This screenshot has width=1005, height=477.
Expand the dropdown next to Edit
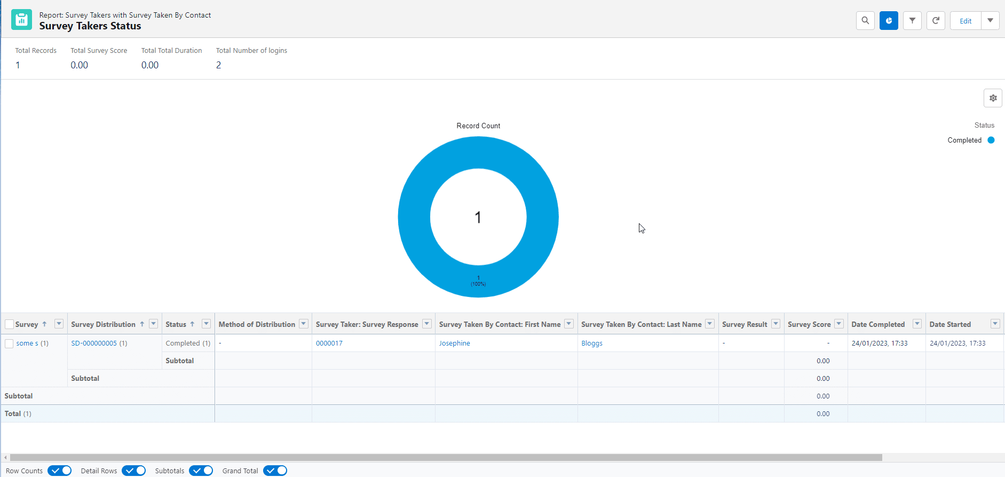coord(990,21)
